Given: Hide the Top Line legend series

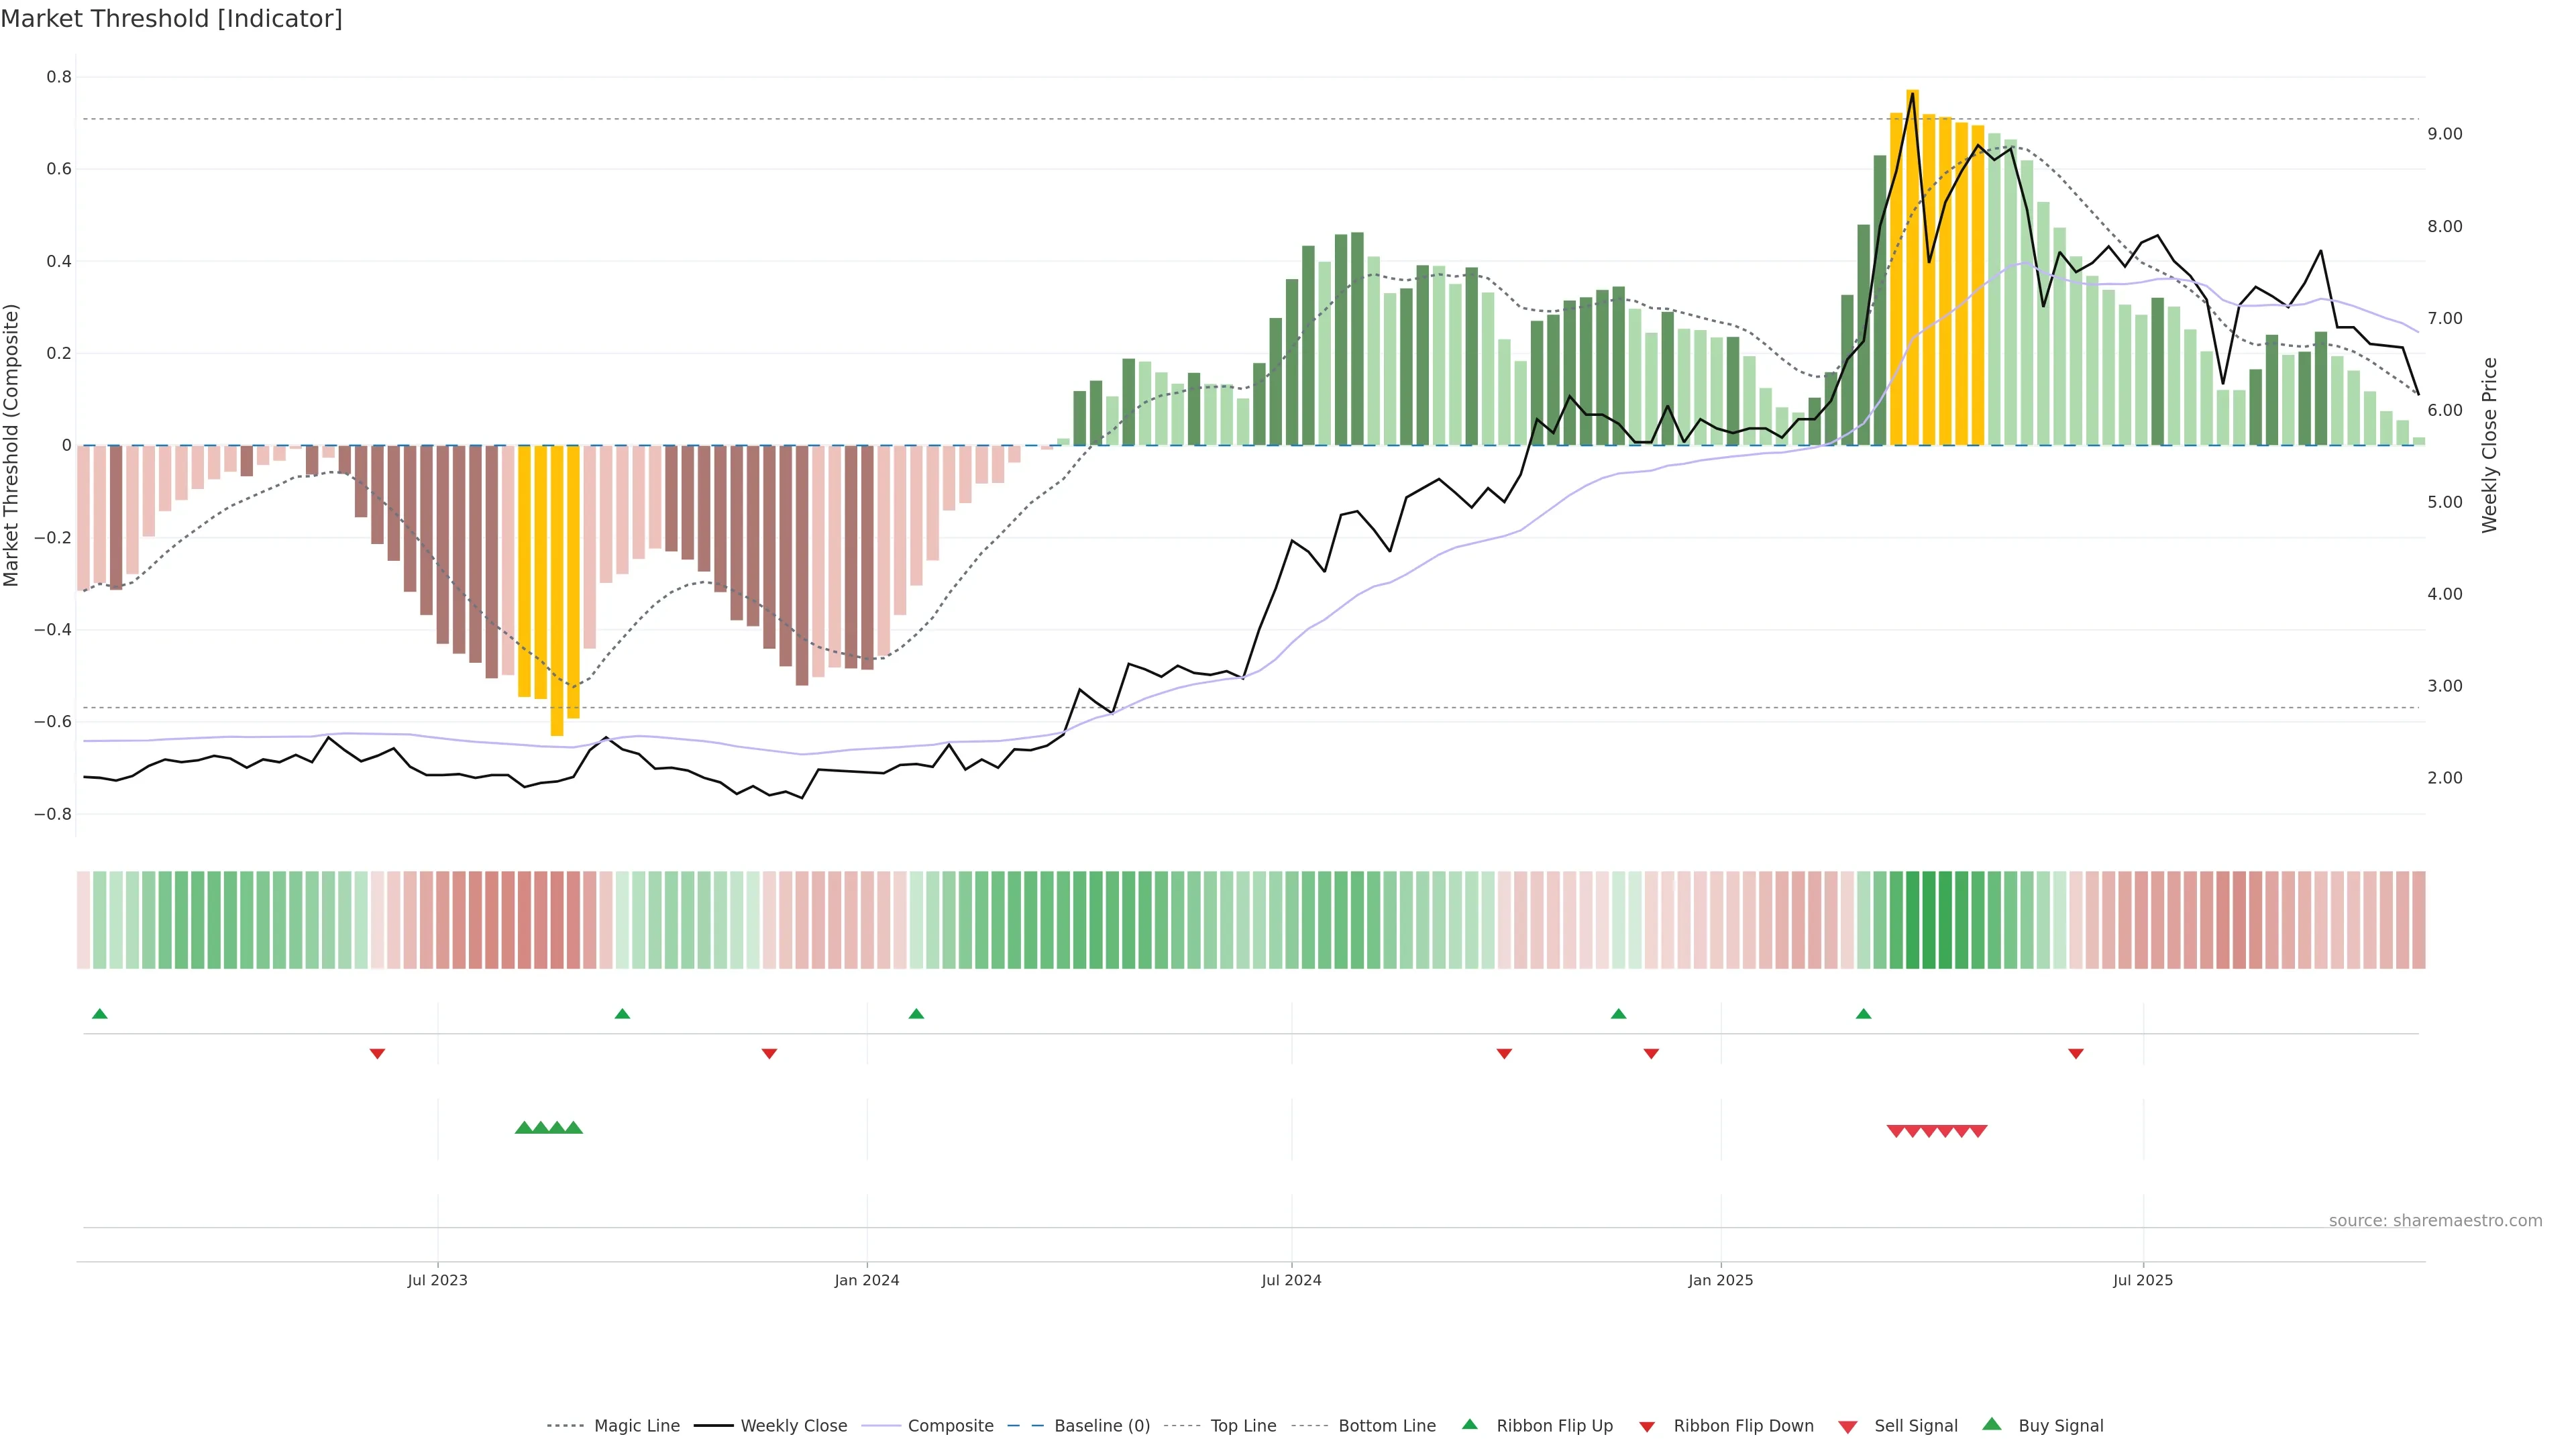Looking at the screenshot, I should pyautogui.click(x=1243, y=1426).
